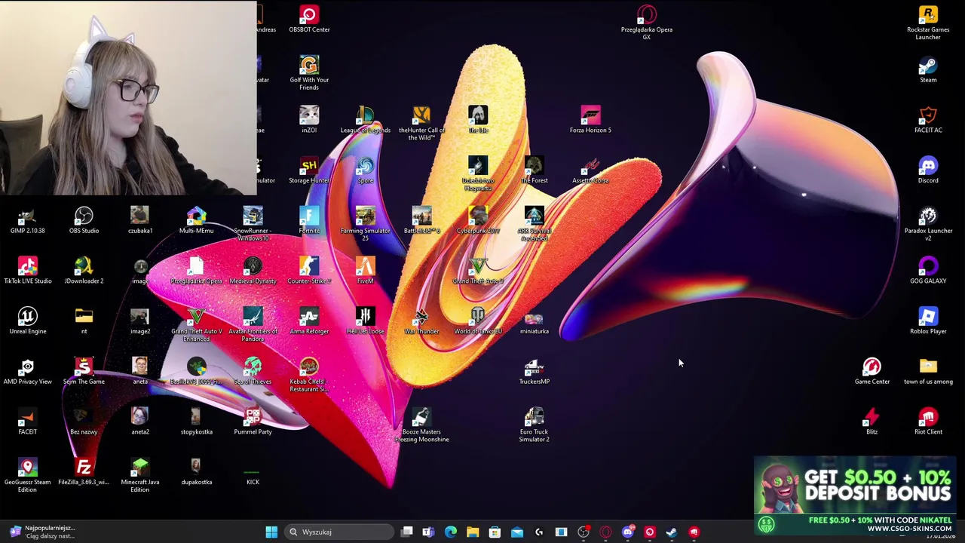
Task: Open the JDownloader 2 shortcut
Action: 84,271
